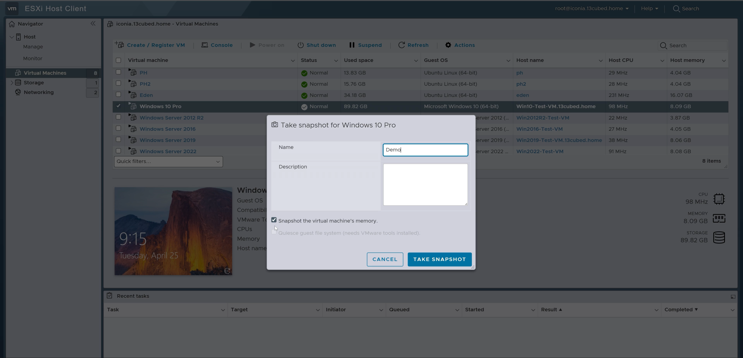This screenshot has width=743, height=358.
Task: Click the Create / Register VM icon
Action: [120, 45]
